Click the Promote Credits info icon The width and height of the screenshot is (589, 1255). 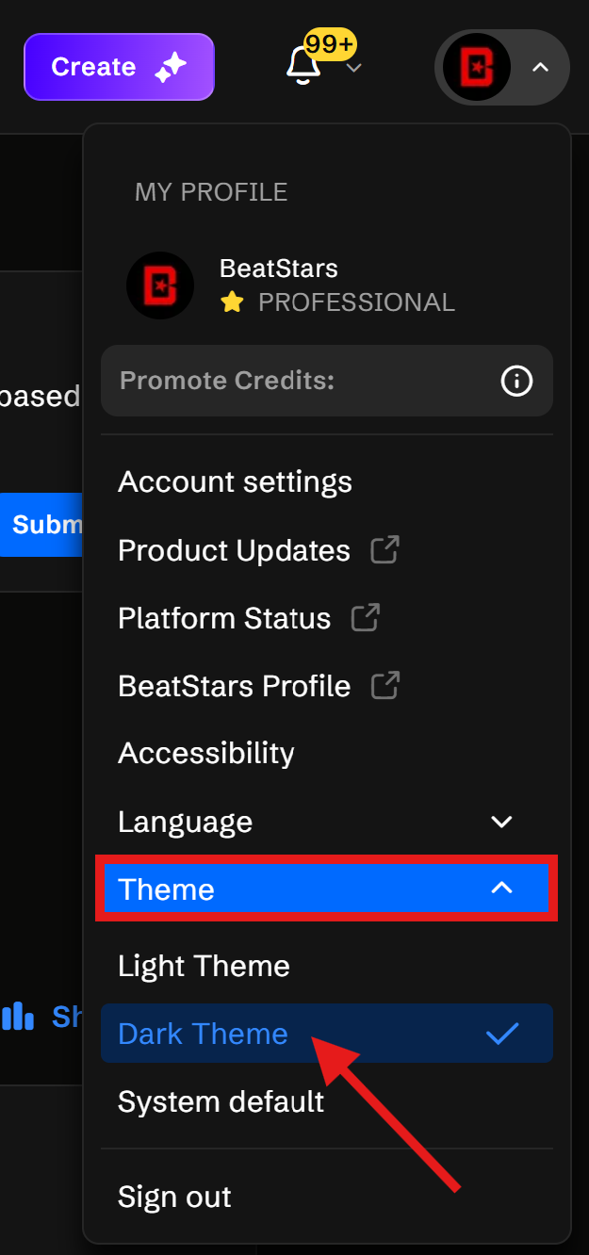[515, 382]
